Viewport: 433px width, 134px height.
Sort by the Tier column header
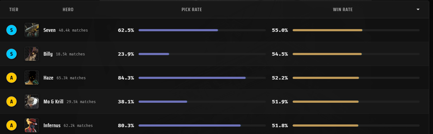coord(14,10)
